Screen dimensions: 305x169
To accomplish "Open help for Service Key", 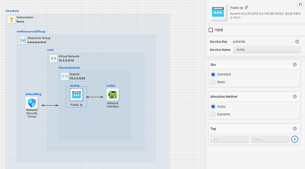I will [297, 42].
